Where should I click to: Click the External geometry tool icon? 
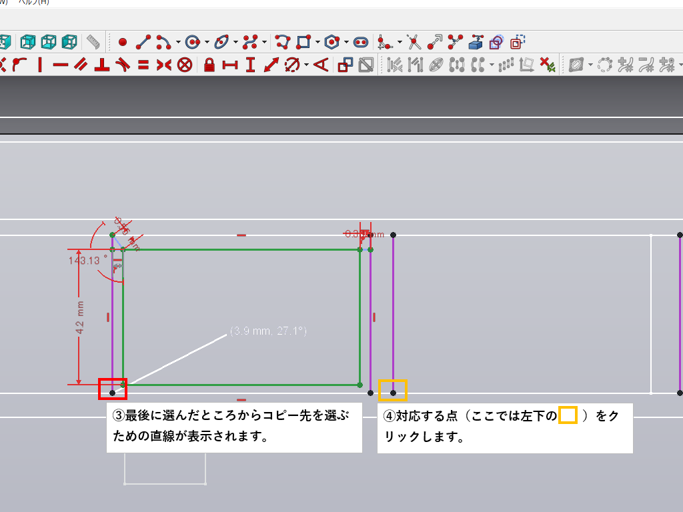[476, 43]
